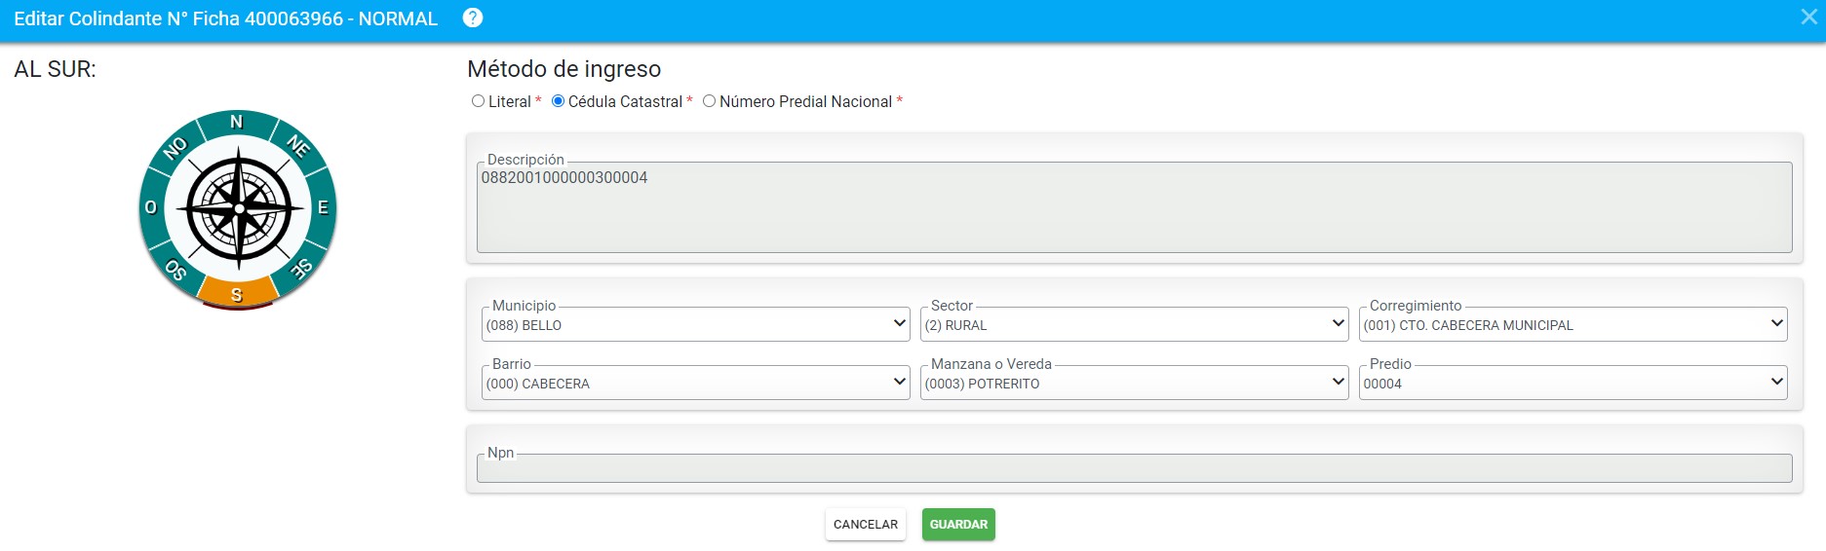Open the Predio dropdown showing 00004
1826x551 pixels.
click(1573, 384)
